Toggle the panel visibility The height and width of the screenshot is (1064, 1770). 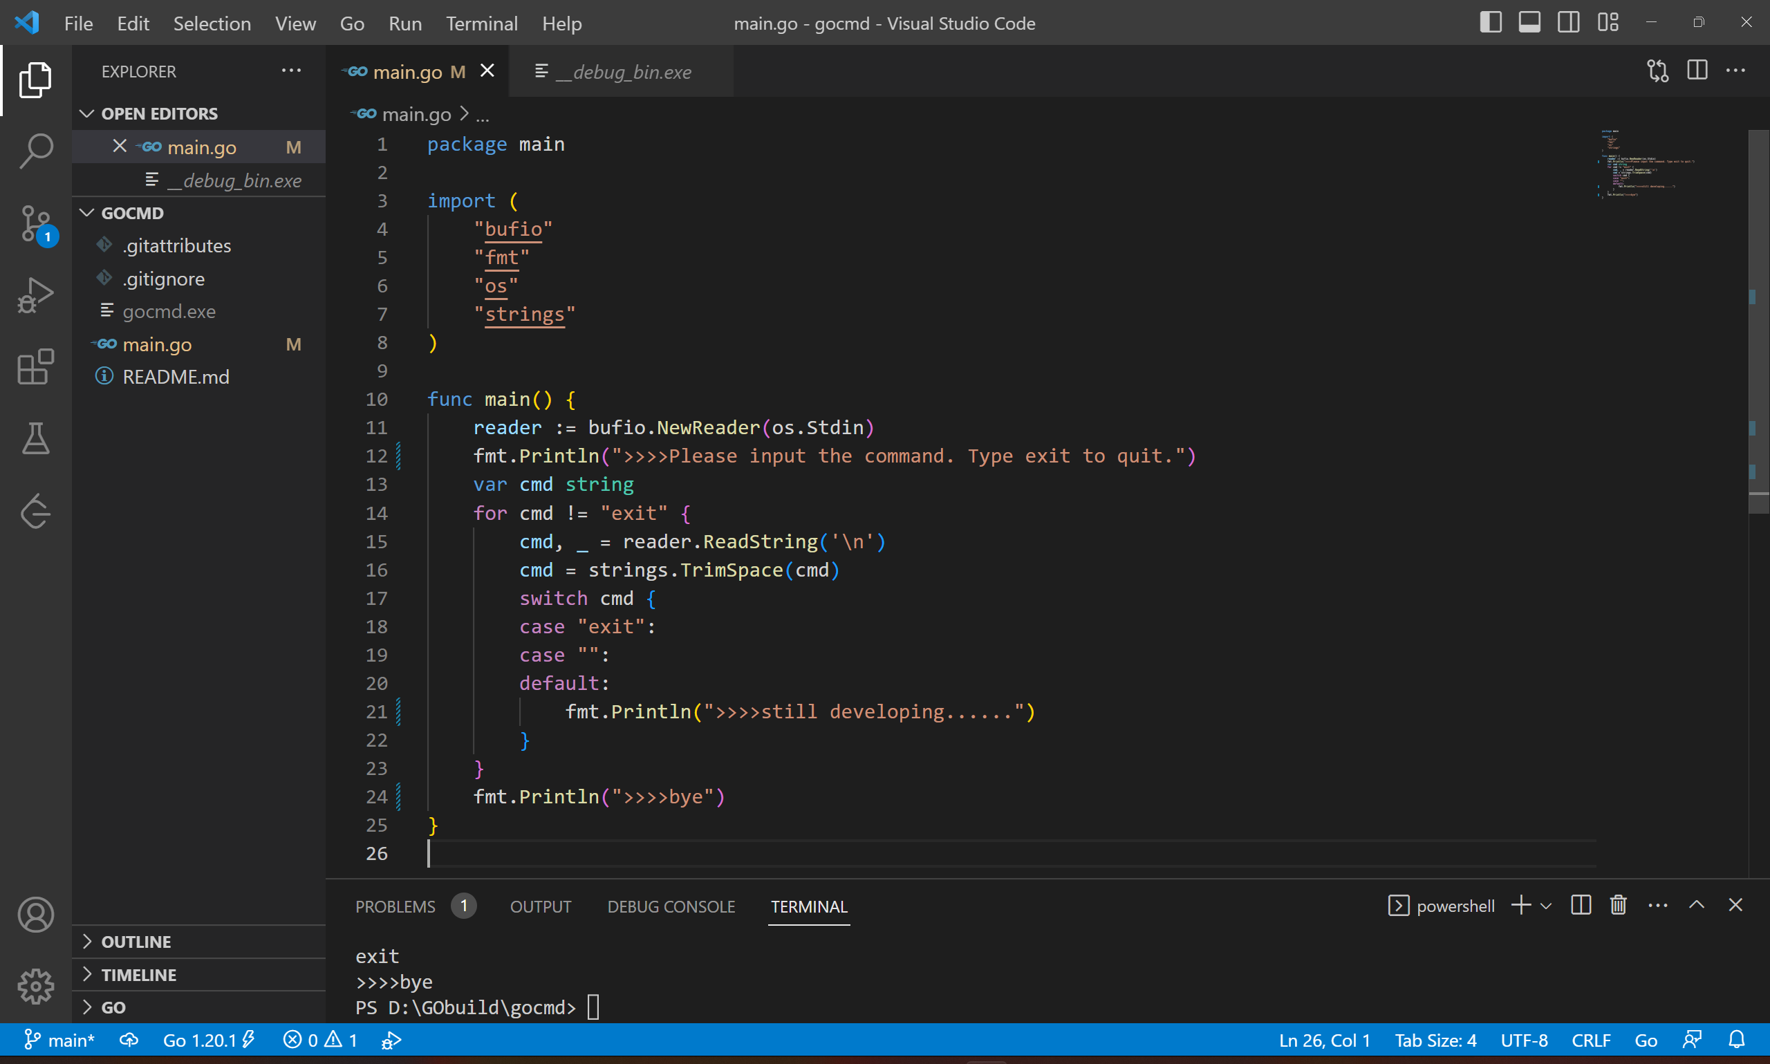click(x=1530, y=22)
